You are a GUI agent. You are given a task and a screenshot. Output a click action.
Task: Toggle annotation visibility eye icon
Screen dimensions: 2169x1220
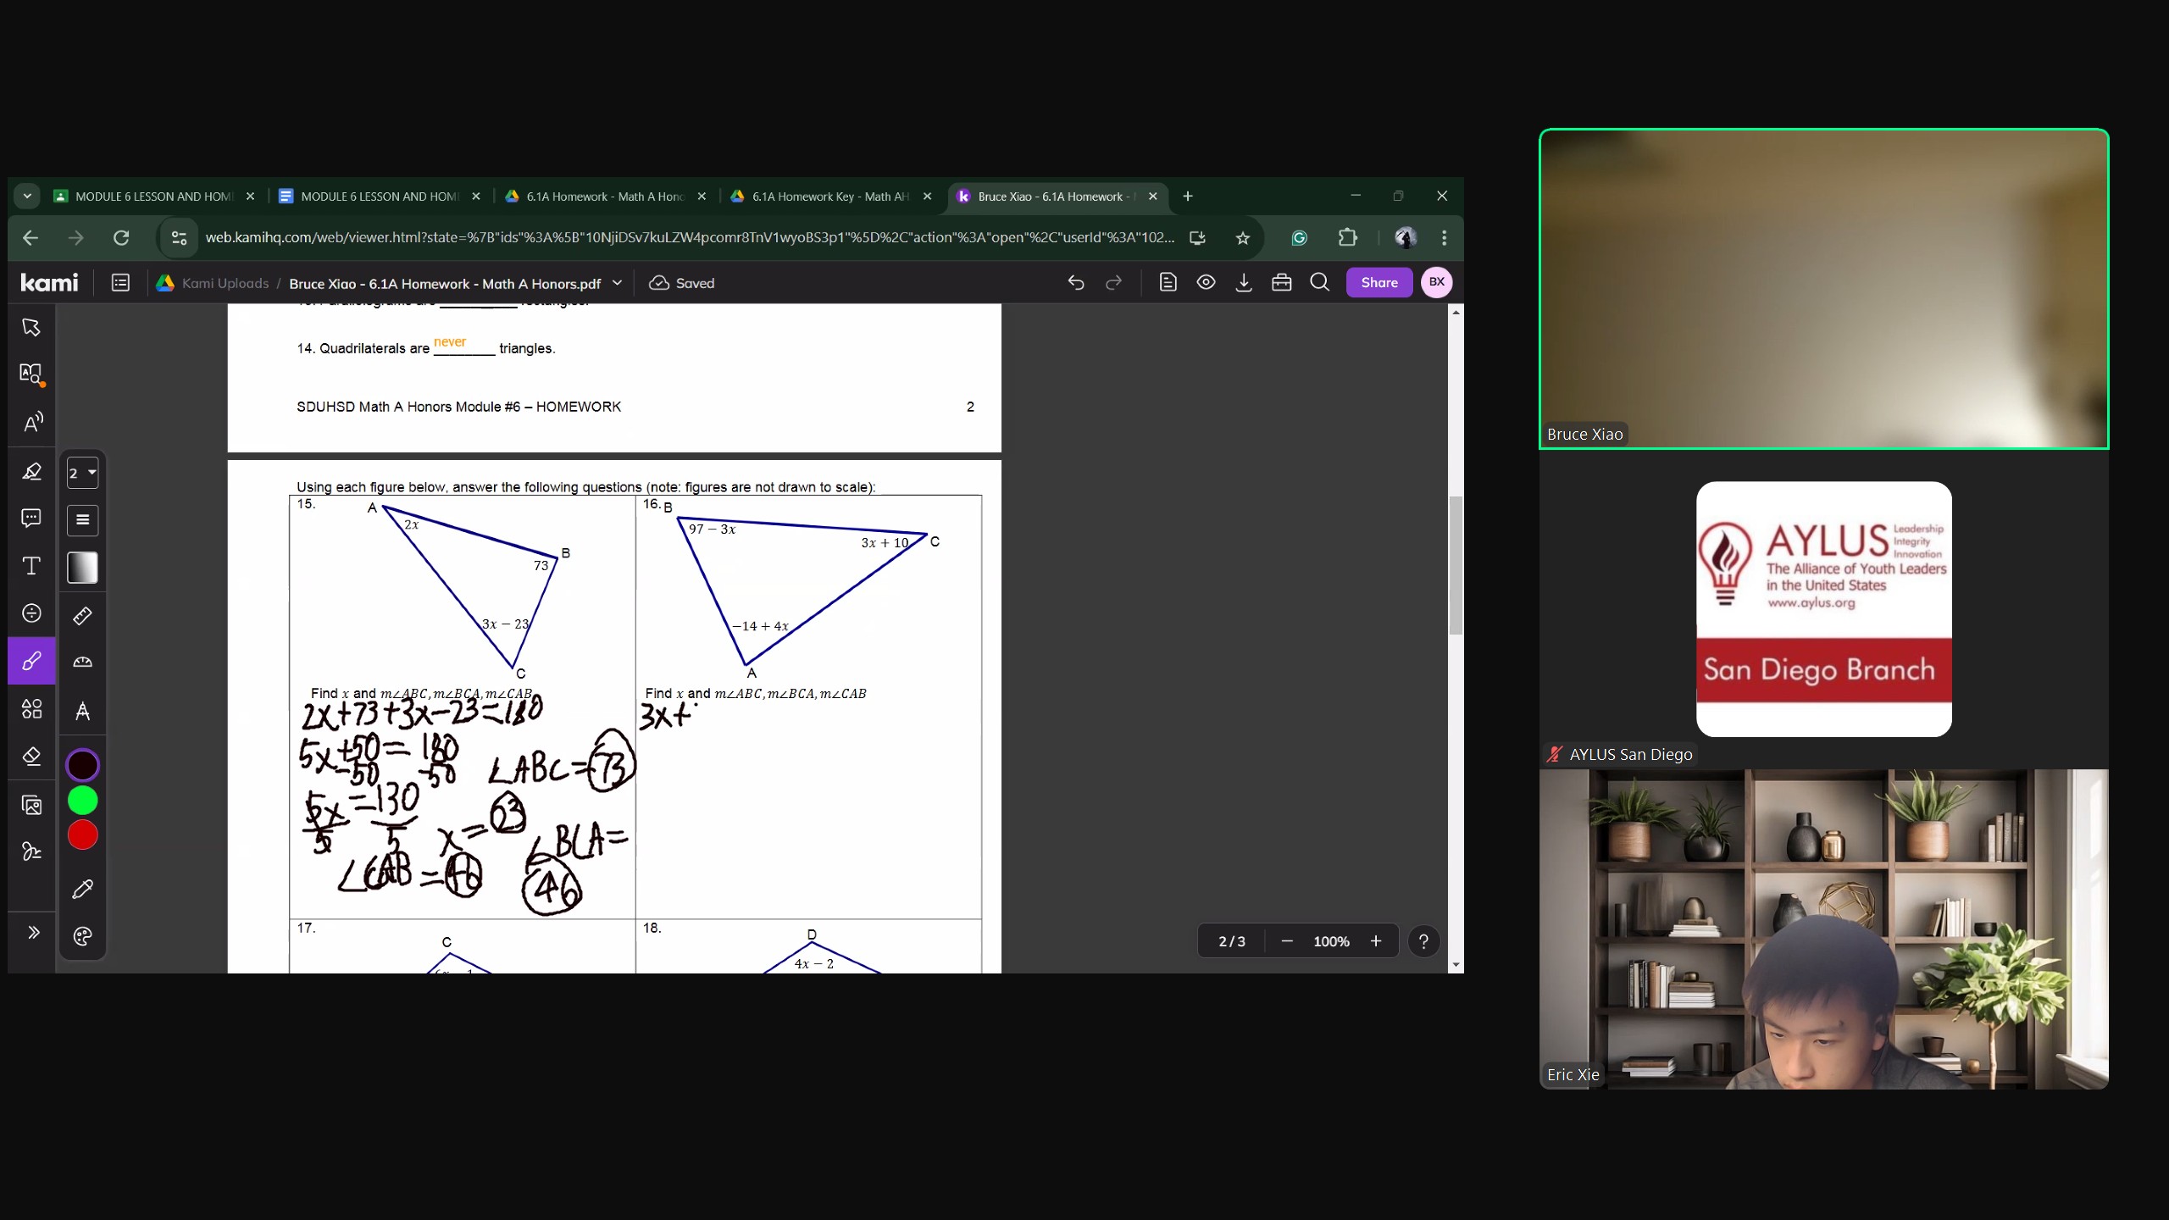coord(1206,283)
